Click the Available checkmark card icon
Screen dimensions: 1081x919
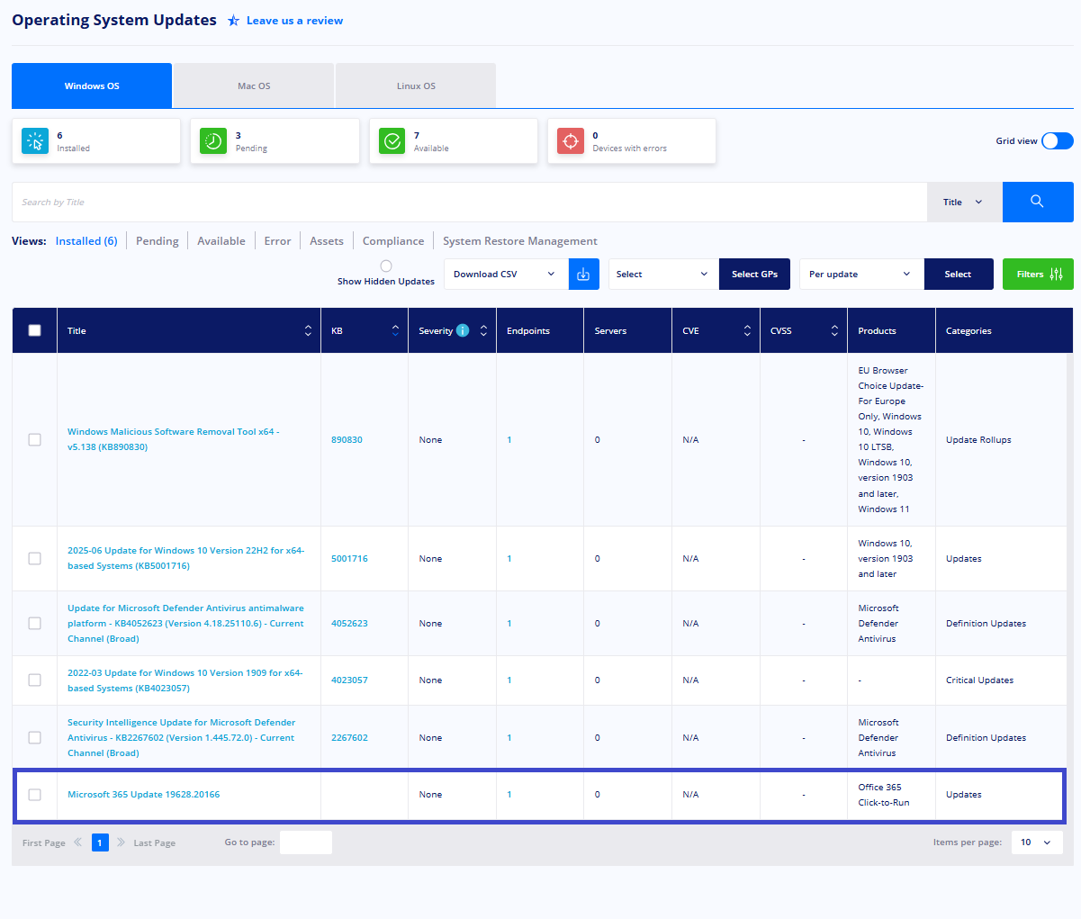[x=392, y=141]
